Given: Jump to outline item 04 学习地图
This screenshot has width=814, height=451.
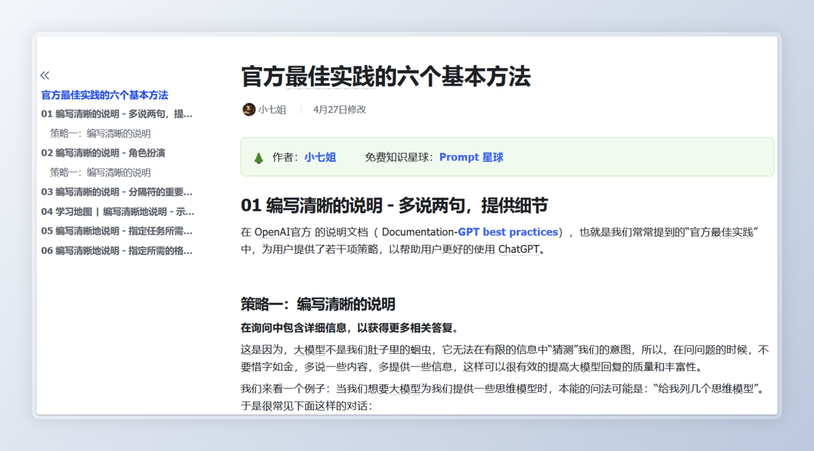Looking at the screenshot, I should 118,212.
